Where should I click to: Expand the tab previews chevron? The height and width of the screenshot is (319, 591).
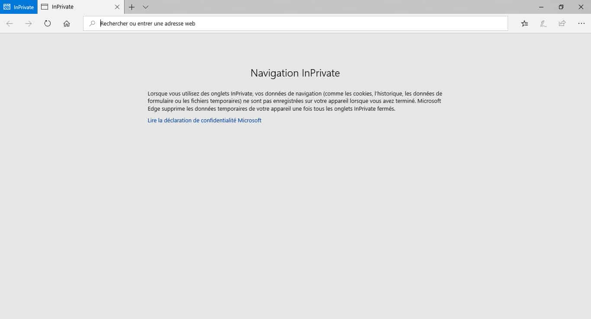(x=145, y=7)
